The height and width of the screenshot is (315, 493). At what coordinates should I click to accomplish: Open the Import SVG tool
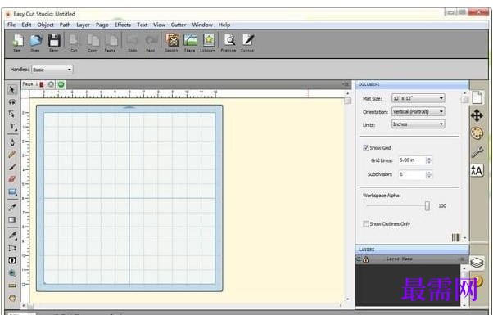(172, 42)
